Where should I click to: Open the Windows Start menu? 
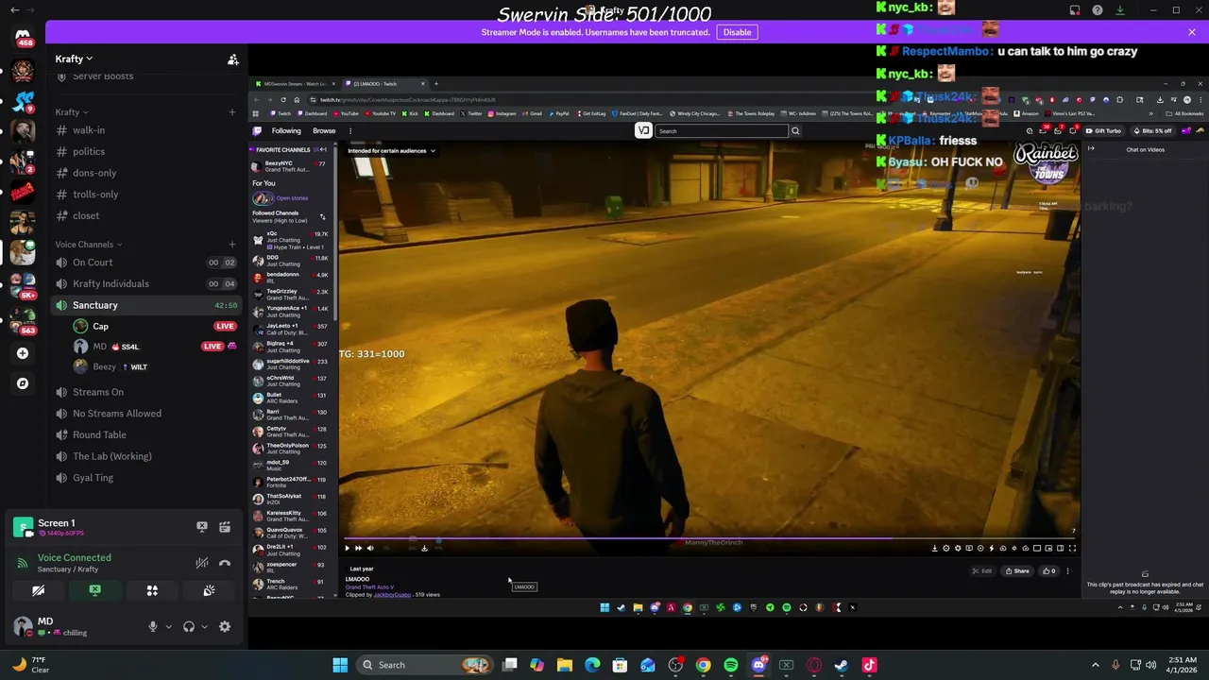click(x=340, y=665)
